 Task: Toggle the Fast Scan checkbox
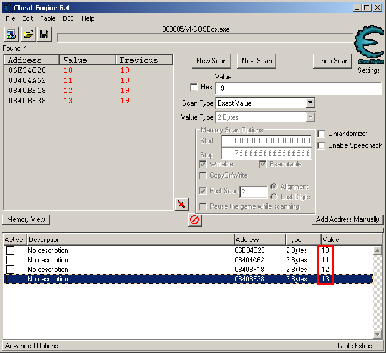[x=203, y=191]
